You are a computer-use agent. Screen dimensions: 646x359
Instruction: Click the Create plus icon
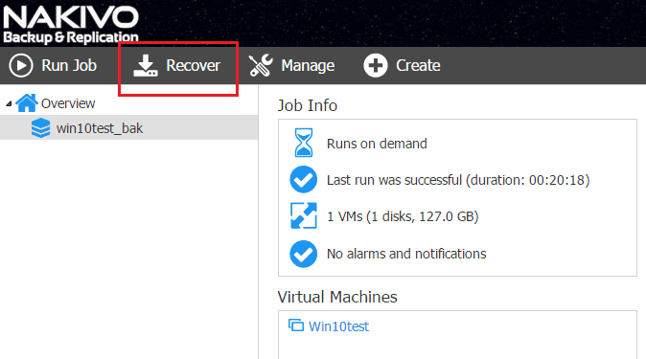point(376,65)
